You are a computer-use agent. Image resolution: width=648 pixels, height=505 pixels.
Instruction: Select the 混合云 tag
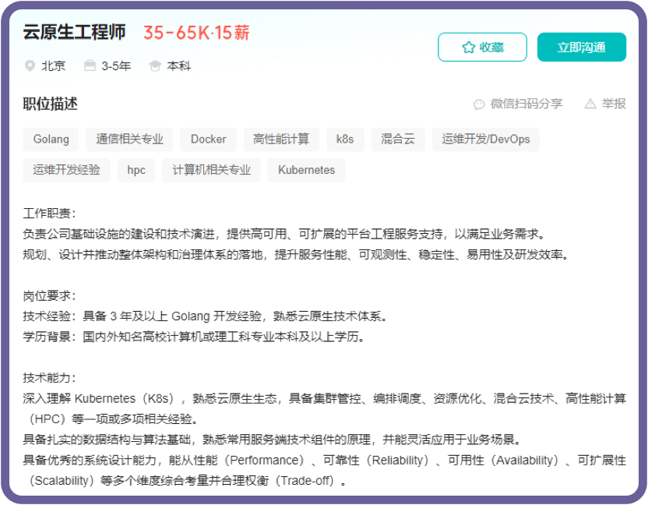point(398,139)
